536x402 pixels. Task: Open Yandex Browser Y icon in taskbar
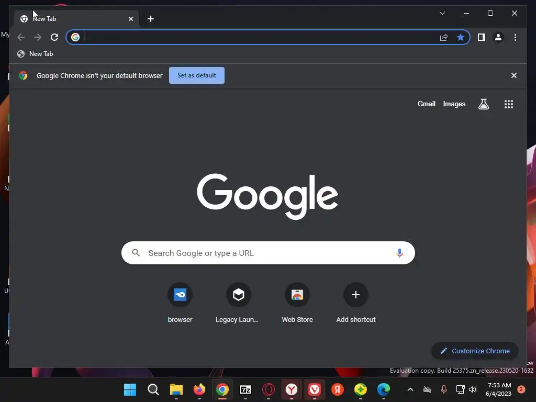coord(291,389)
